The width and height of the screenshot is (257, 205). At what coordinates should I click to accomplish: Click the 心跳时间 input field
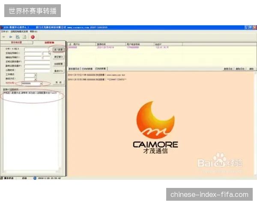click(x=37, y=70)
